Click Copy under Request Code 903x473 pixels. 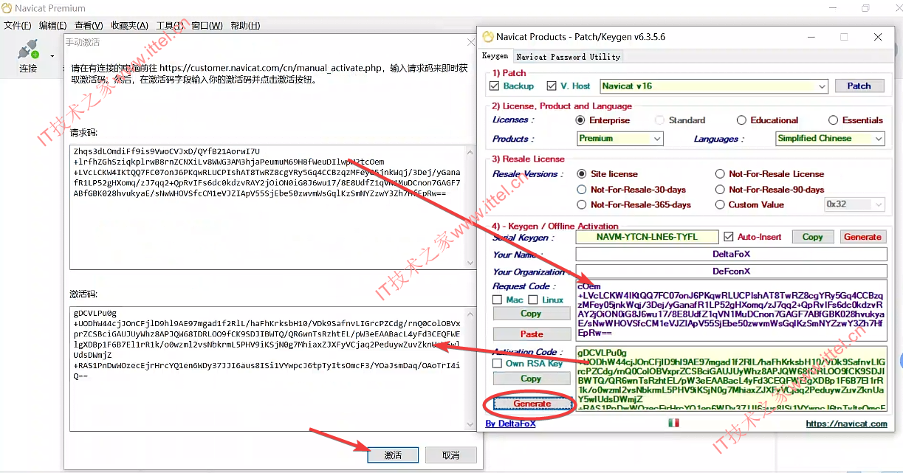531,314
